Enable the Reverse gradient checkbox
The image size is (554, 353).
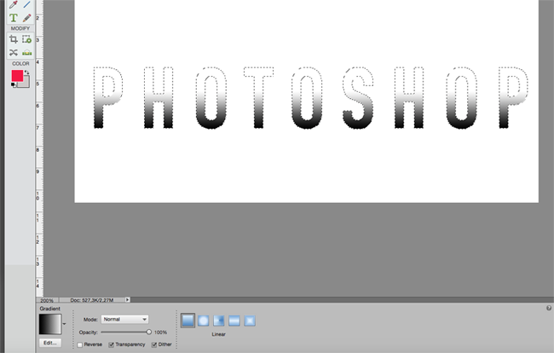tap(80, 344)
